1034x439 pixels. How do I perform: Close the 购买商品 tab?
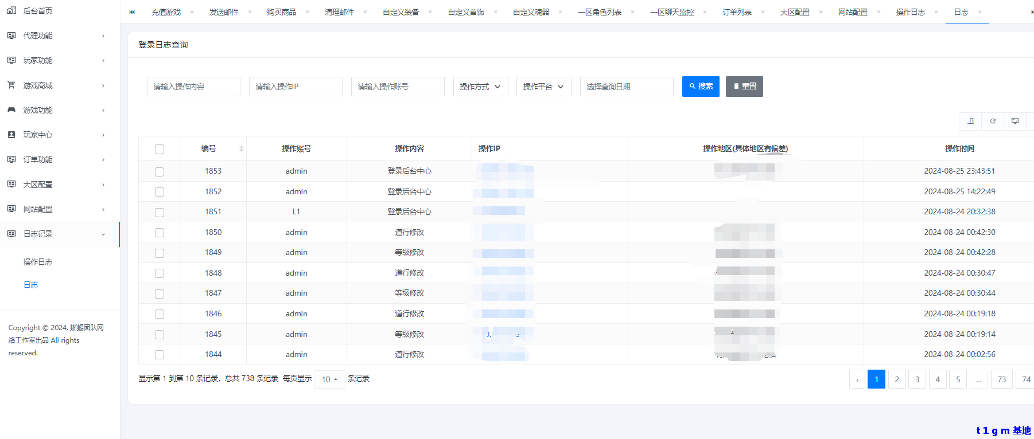tap(307, 12)
